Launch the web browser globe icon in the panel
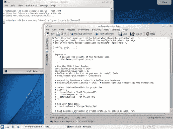 18,127
